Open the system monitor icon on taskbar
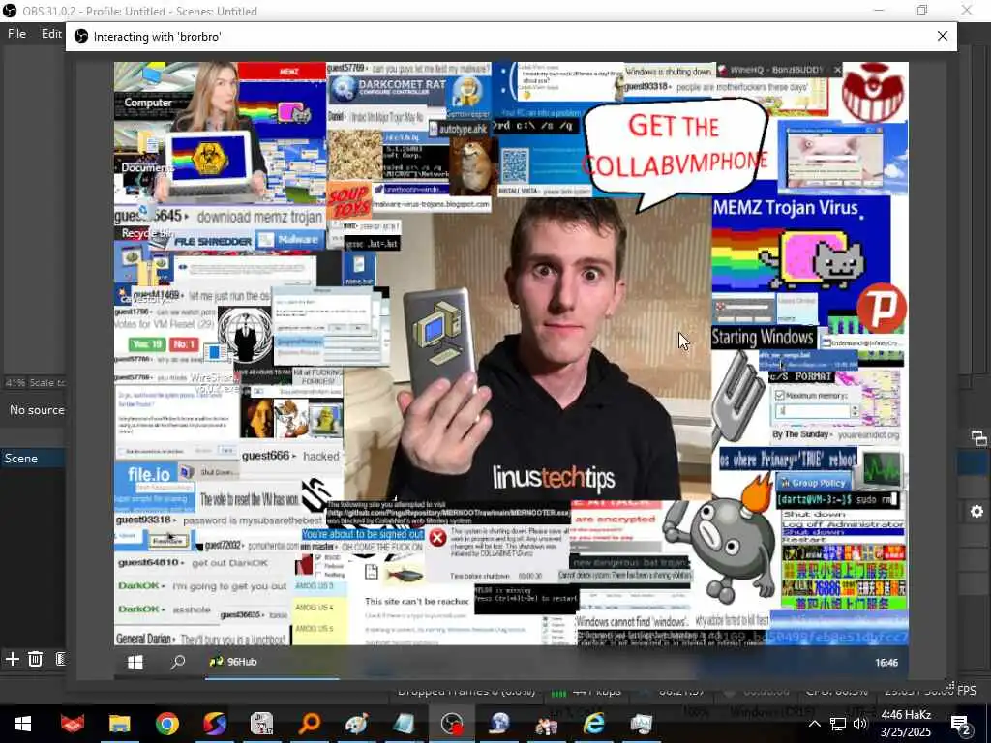 coord(641,724)
